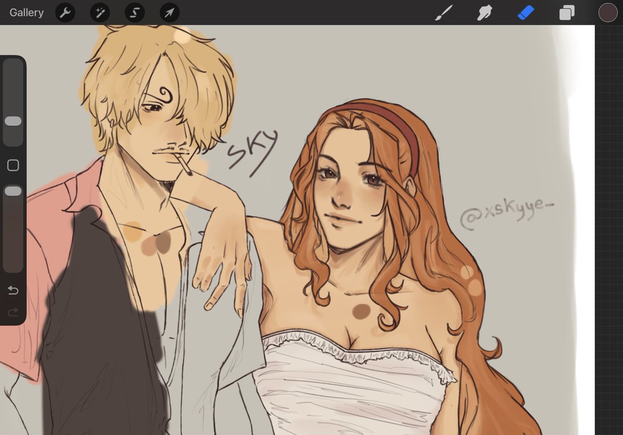Tap the Redo arrow in sidebar
The image size is (623, 435).
tap(13, 312)
